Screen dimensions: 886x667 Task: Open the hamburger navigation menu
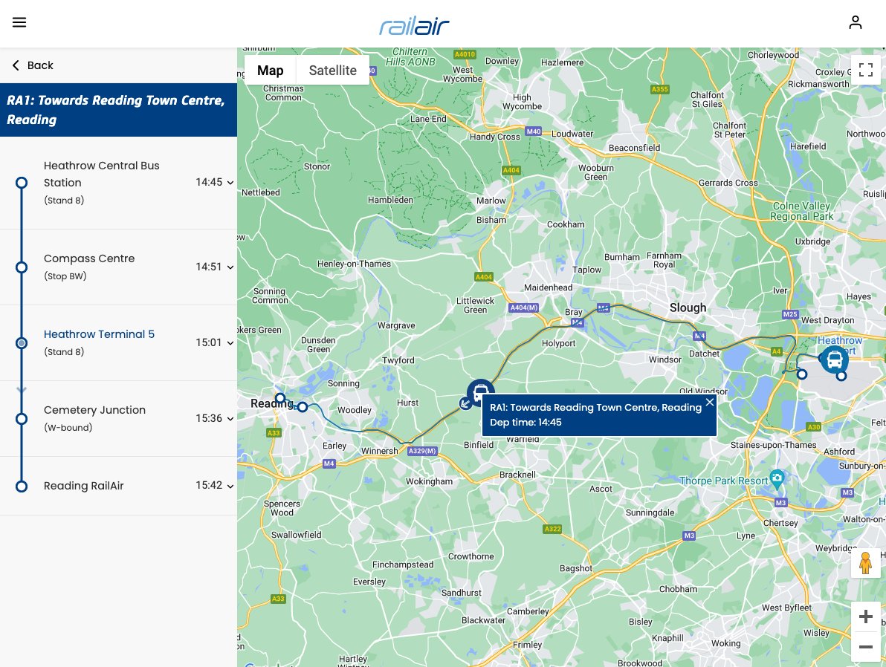[x=19, y=22]
